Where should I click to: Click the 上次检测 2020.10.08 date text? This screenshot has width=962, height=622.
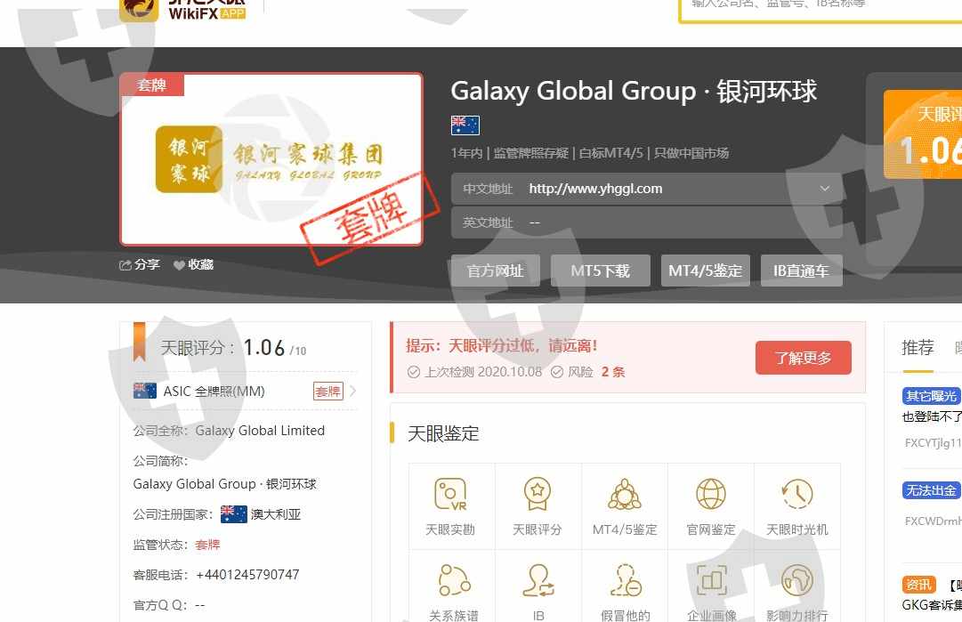[x=483, y=372]
